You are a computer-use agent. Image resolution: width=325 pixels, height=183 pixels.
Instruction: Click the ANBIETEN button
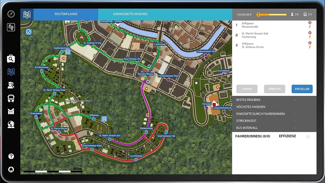[274, 89]
